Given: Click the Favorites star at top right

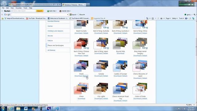Looking at the screenshot, I should coord(192,5).
